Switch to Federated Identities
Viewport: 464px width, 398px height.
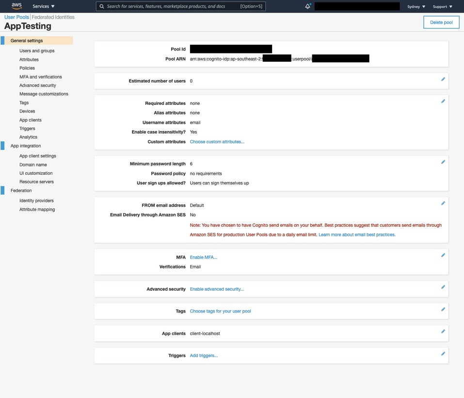coord(53,17)
